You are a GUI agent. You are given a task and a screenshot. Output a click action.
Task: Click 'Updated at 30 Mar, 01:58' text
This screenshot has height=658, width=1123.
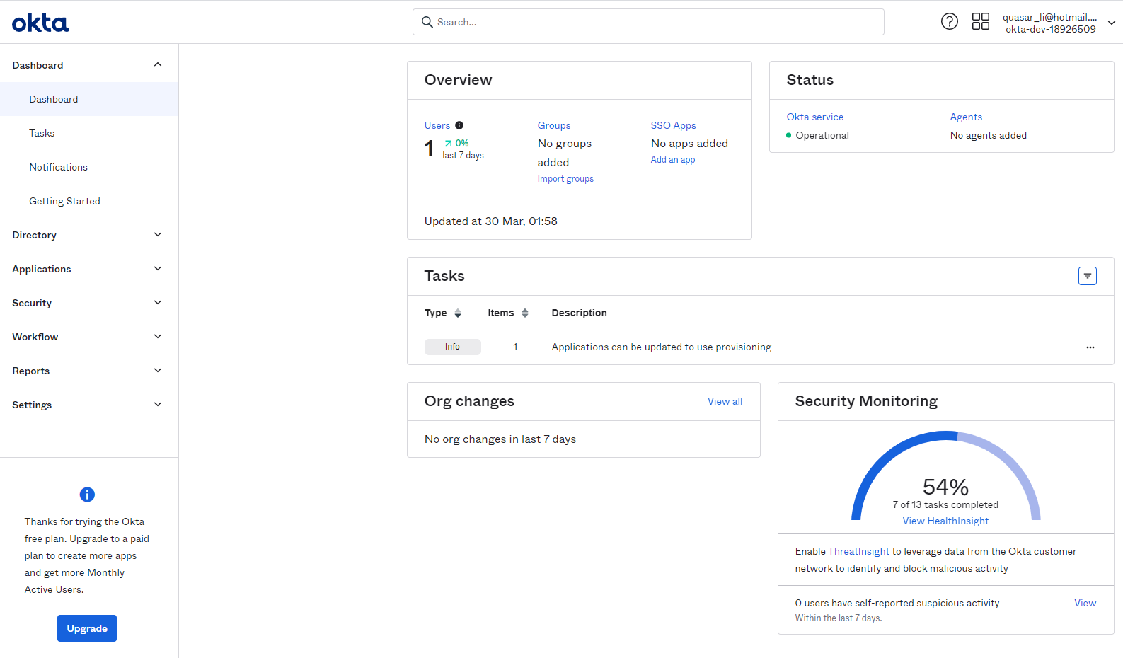[491, 221]
